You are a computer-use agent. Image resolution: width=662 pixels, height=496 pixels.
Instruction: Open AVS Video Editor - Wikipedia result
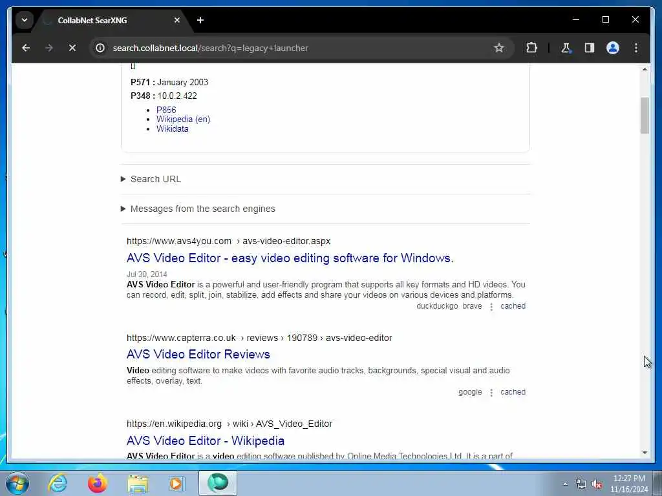pos(205,440)
